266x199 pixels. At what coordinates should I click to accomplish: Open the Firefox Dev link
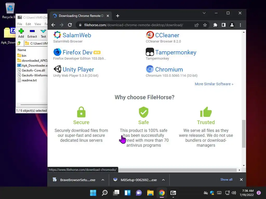[77, 52]
